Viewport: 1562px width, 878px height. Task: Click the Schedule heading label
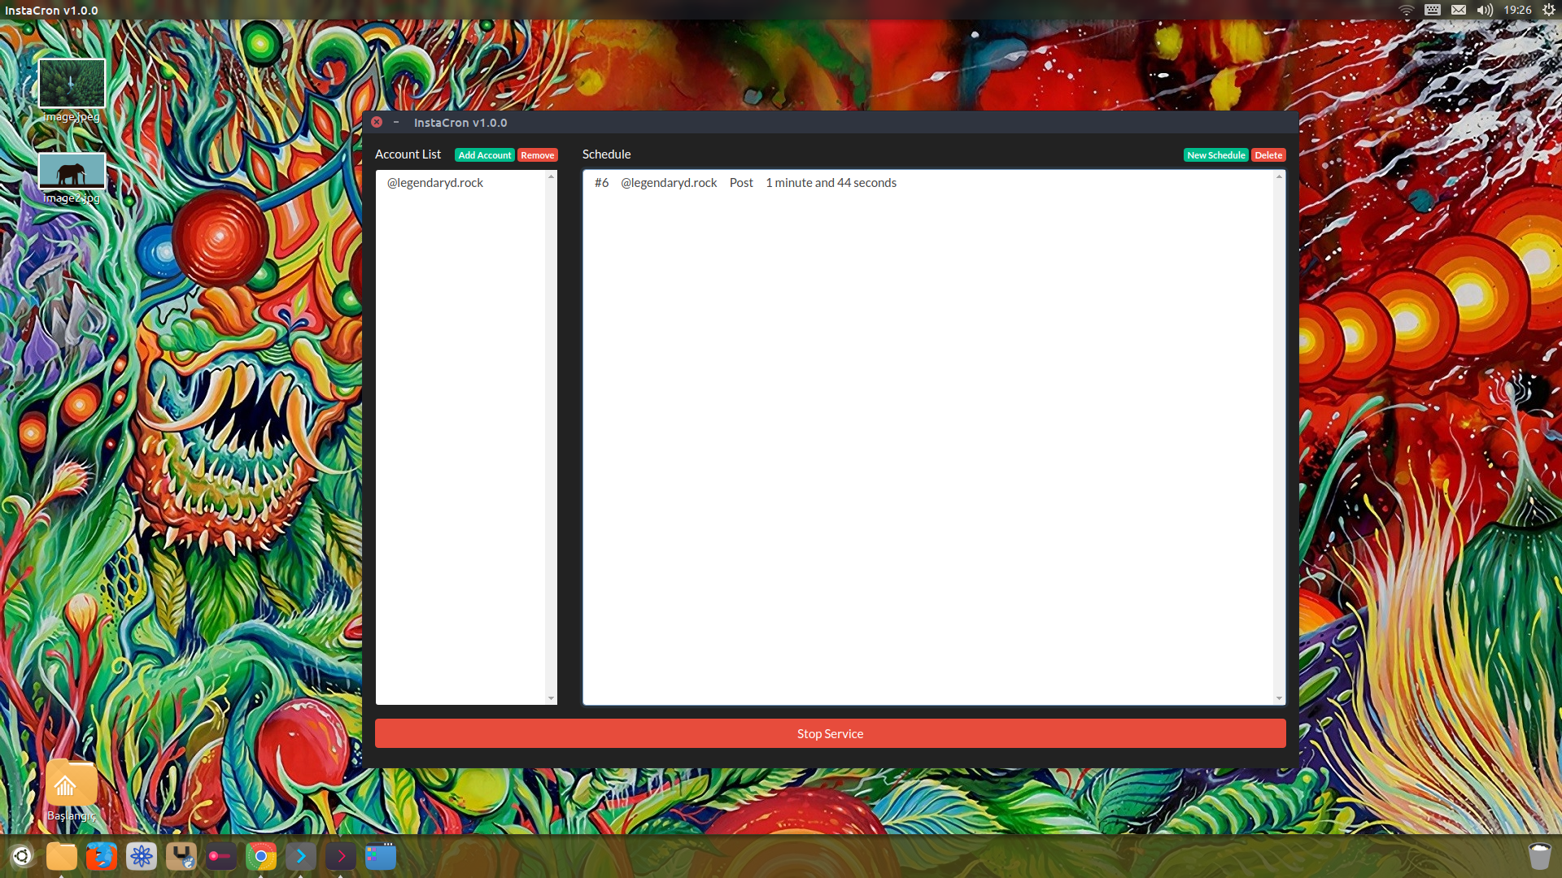(606, 154)
